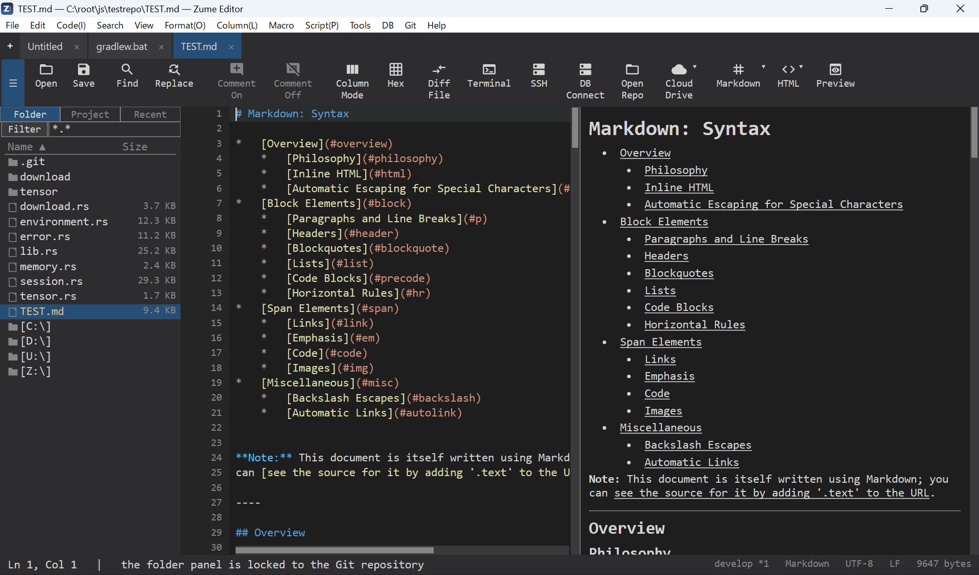Screen dimensions: 979x575
Task: Switch to the Project panel tab
Action: (x=90, y=114)
